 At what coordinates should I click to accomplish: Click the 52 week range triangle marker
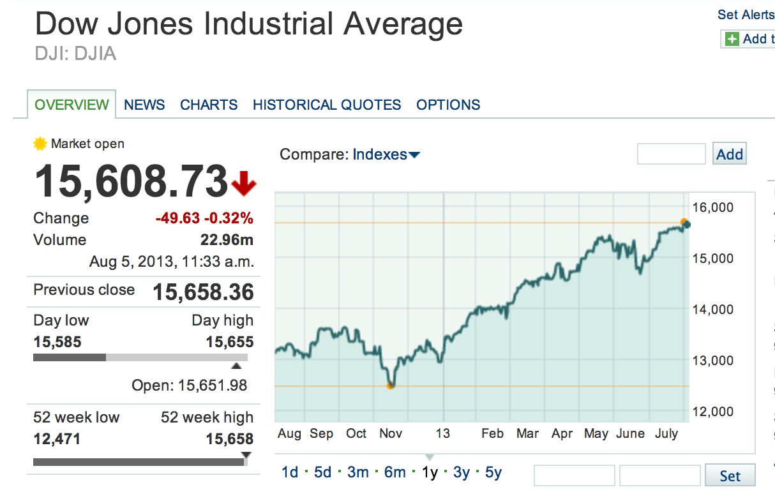pyautogui.click(x=246, y=455)
